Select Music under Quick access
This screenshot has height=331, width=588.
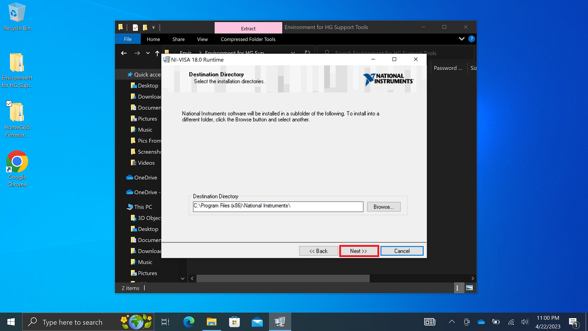point(141,129)
